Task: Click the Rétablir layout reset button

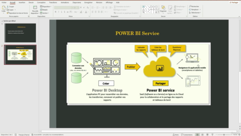Action: [44, 10]
